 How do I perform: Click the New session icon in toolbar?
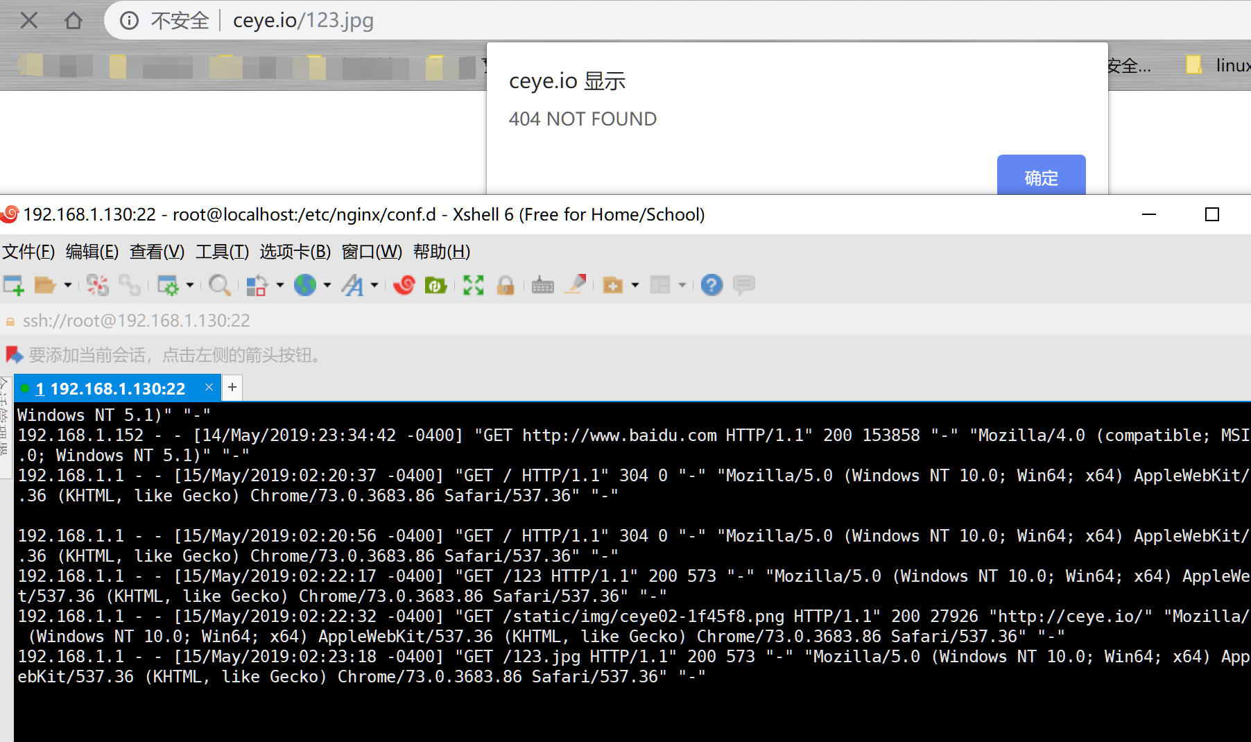[14, 285]
